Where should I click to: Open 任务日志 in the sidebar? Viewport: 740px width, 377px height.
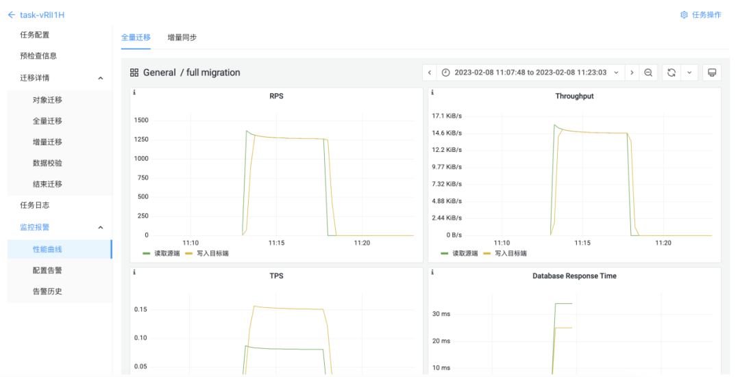(x=35, y=205)
